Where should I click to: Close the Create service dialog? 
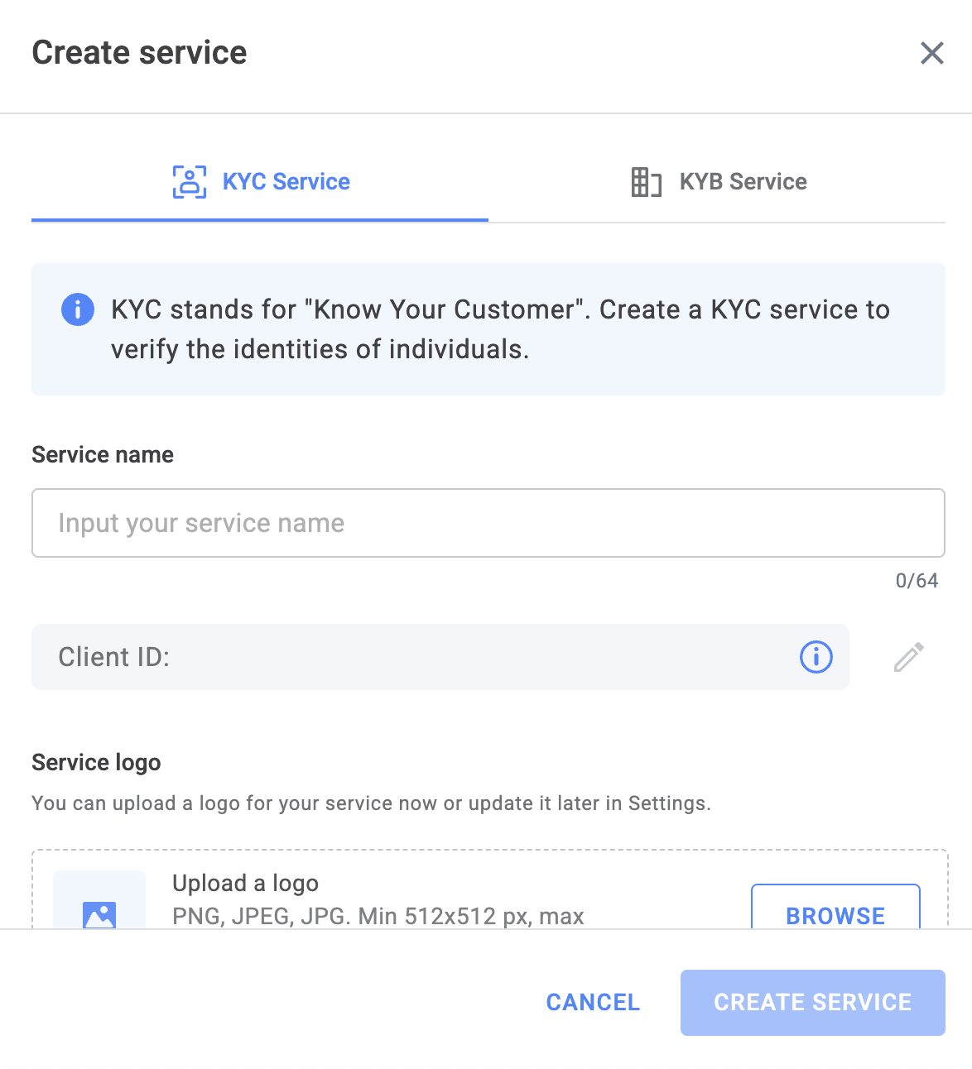932,53
